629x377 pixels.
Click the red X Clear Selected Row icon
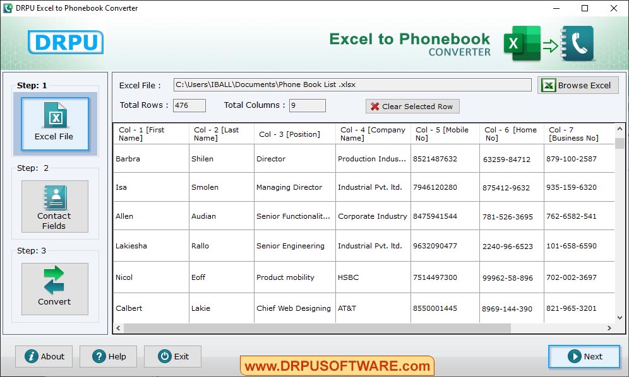click(x=374, y=106)
